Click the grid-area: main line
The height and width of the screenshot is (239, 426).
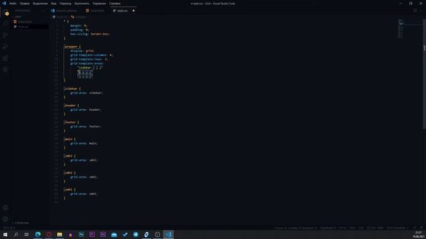coord(84,143)
